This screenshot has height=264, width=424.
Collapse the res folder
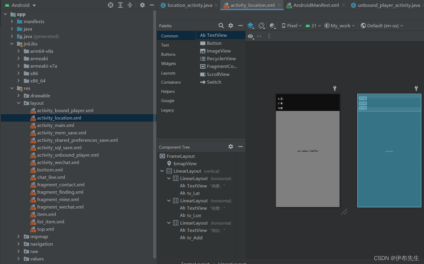(12, 88)
